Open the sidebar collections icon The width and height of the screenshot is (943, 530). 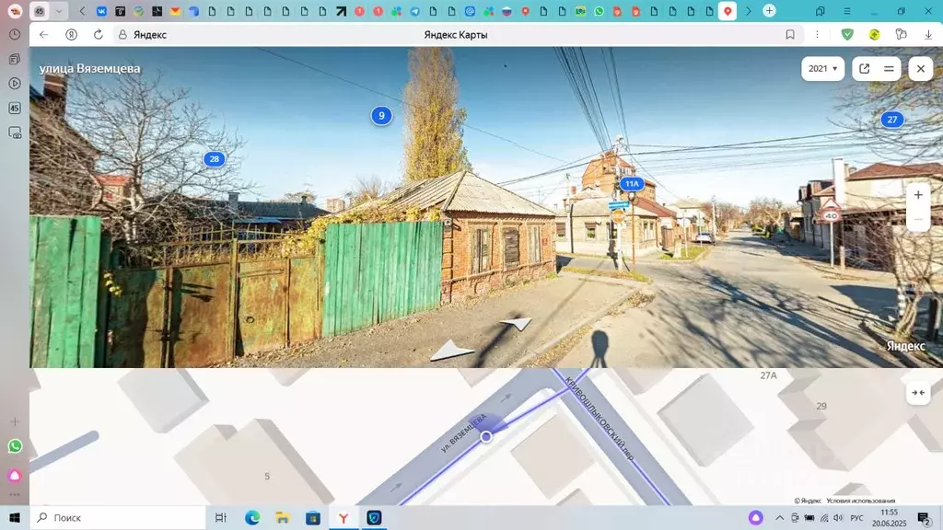[15, 59]
